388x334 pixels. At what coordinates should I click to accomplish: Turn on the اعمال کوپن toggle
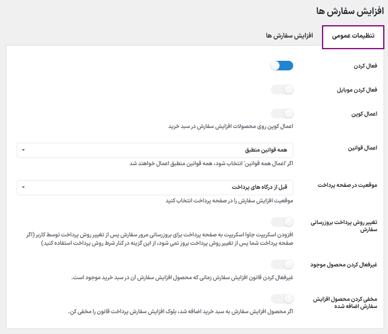tap(282, 114)
